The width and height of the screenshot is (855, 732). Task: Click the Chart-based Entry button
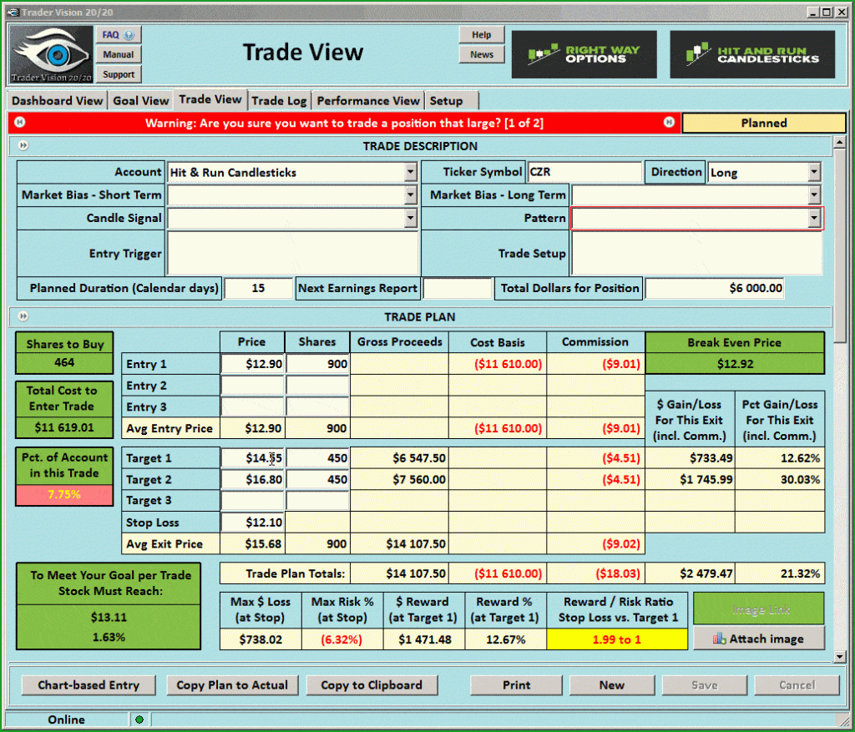click(x=89, y=685)
